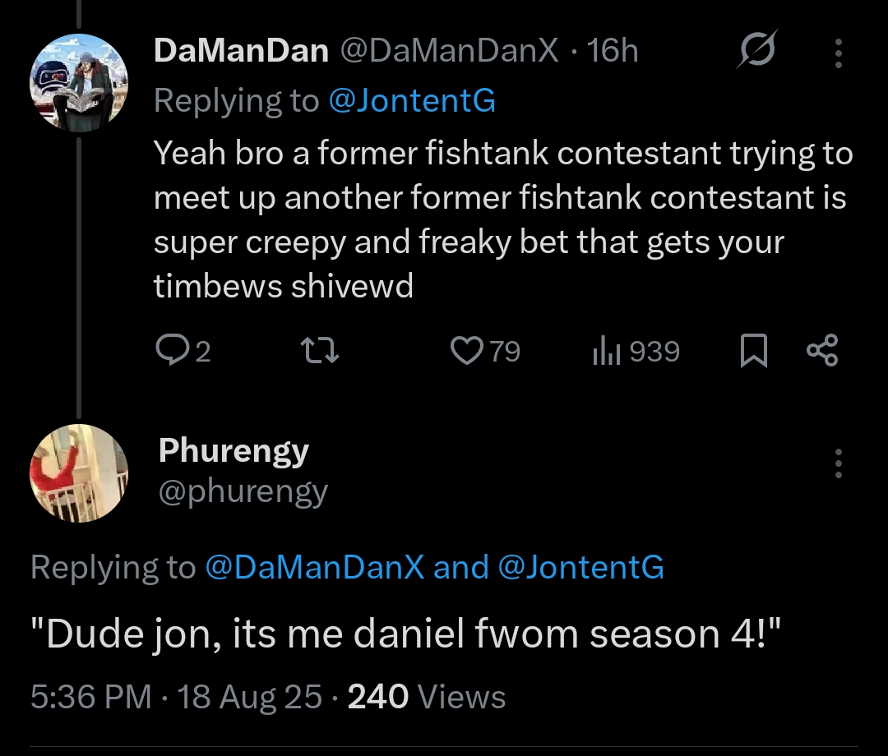
Task: Open @JontentG link under DaManDan's name
Action: (x=412, y=100)
